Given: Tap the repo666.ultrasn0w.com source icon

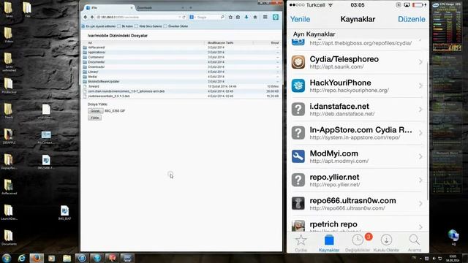Looking at the screenshot, I should pos(298,203).
